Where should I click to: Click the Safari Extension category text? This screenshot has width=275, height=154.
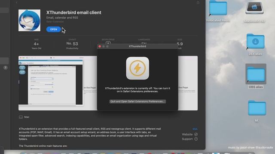(x=55, y=22)
